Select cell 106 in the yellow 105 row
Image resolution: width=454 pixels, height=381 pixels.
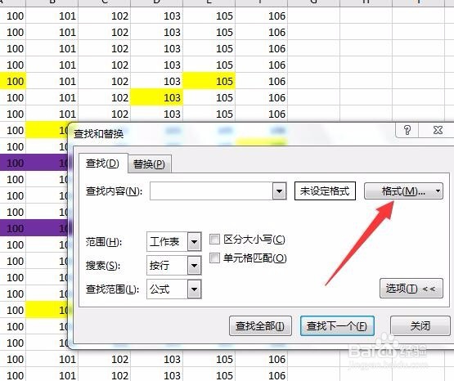tap(262, 81)
